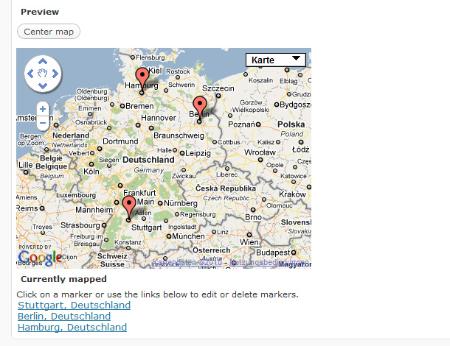Click the Frankfurt city label

pos(139,193)
